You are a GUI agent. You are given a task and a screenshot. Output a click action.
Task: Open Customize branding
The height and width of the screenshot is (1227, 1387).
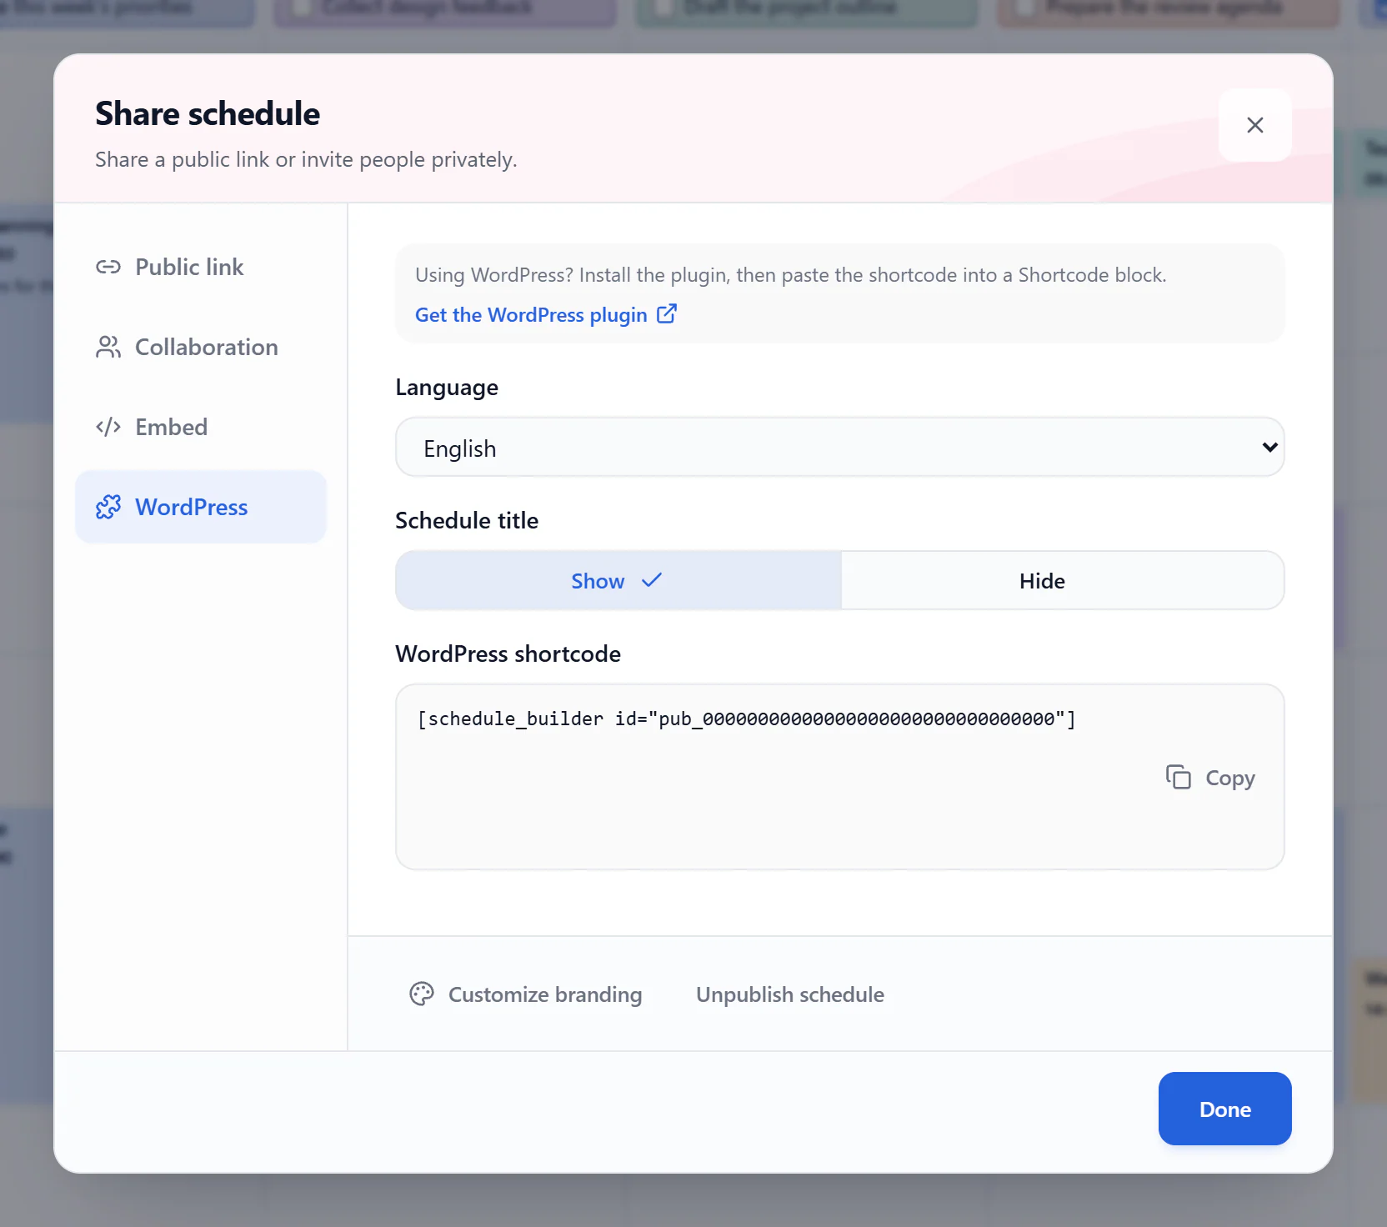point(526,994)
